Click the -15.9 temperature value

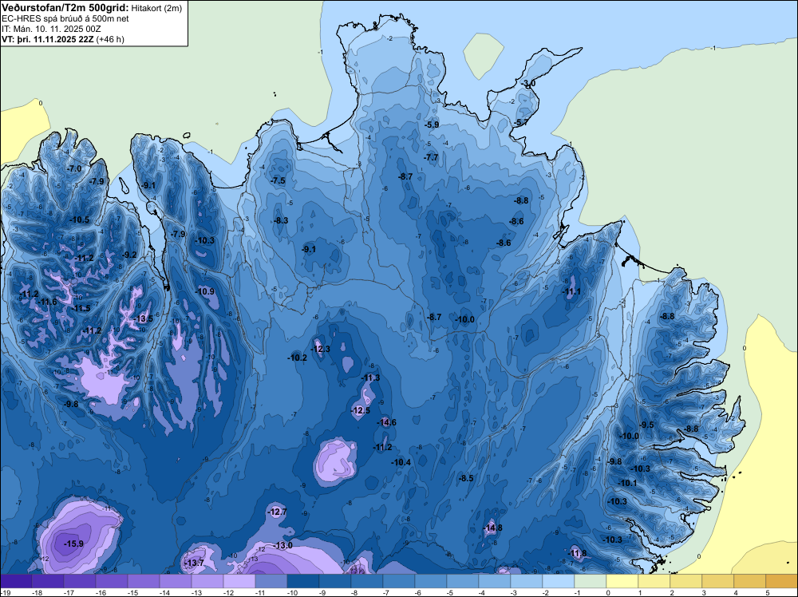point(73,544)
